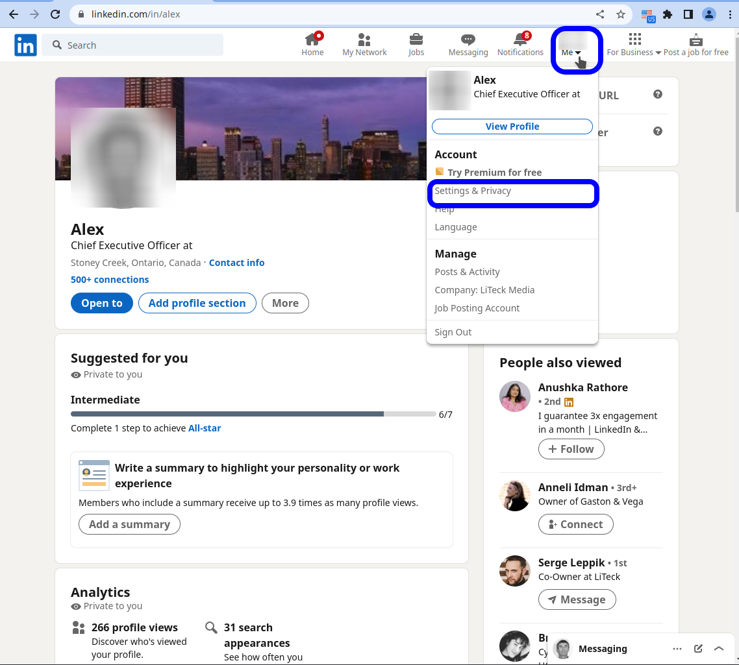Screen dimensions: 739x665
Task: Open the Contact info link
Action: 236,263
